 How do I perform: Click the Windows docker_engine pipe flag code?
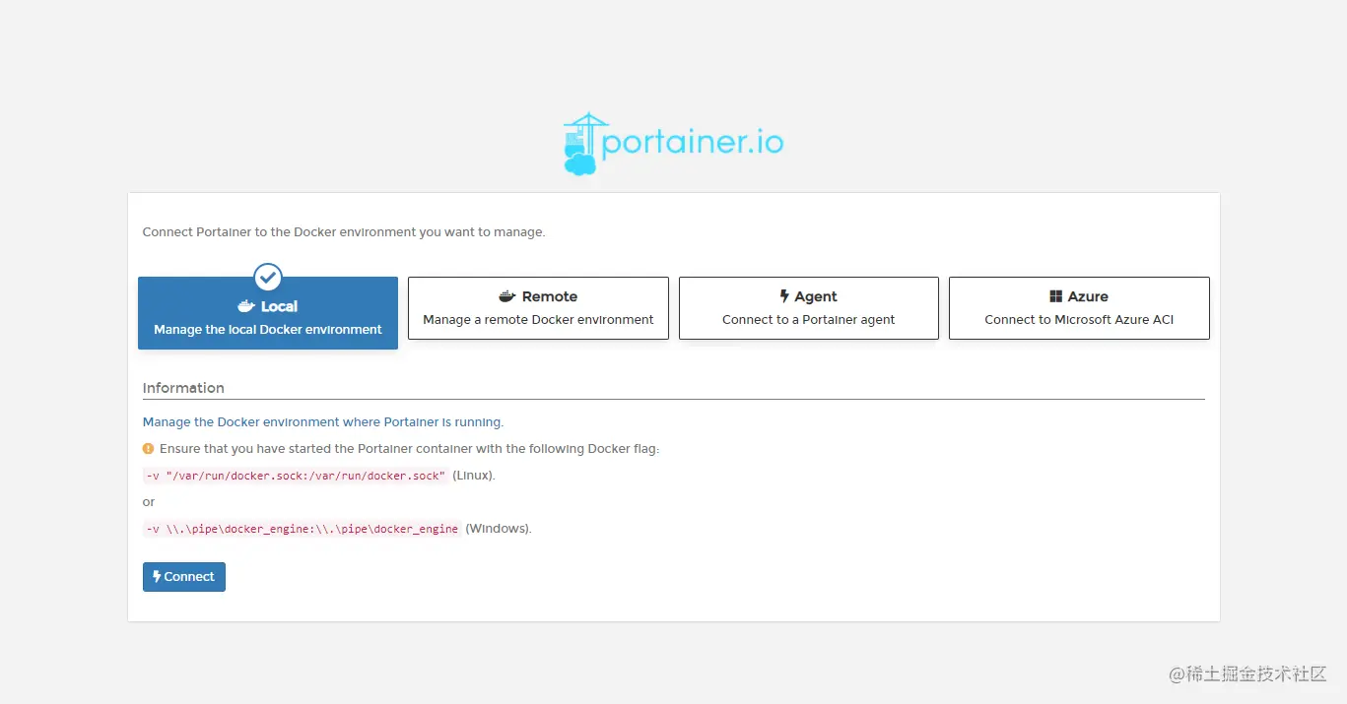303,529
